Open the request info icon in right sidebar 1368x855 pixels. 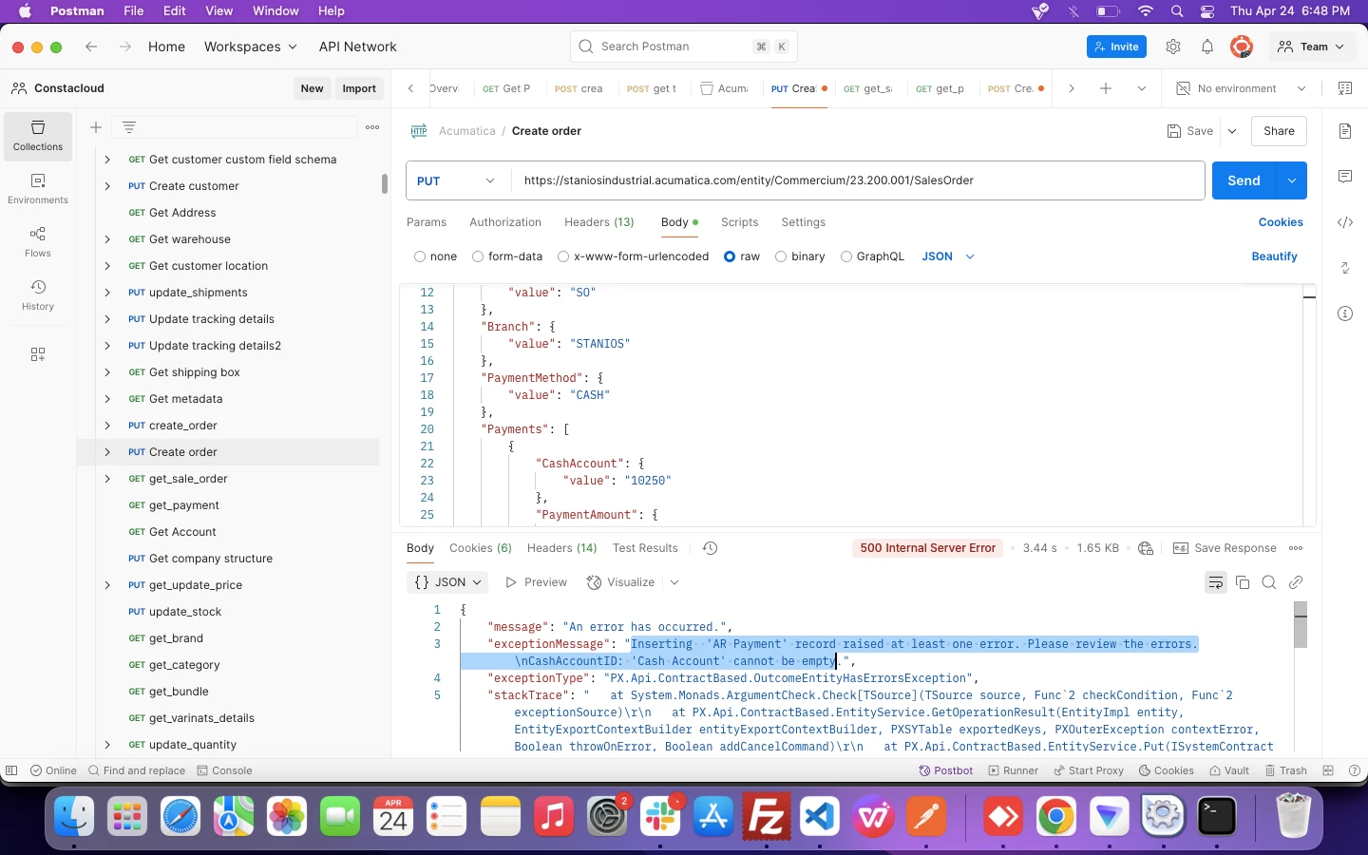tap(1345, 313)
